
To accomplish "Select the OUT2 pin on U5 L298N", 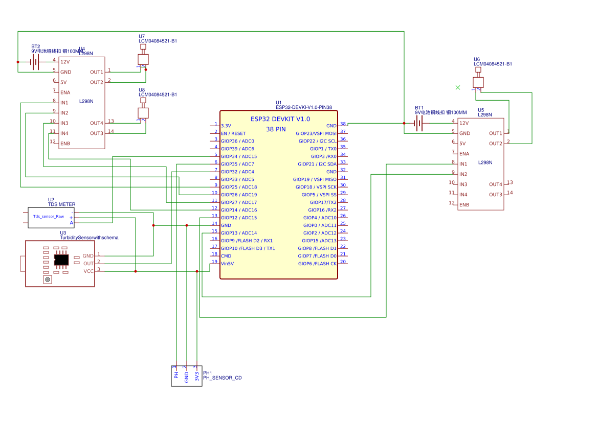I will click(495, 144).
